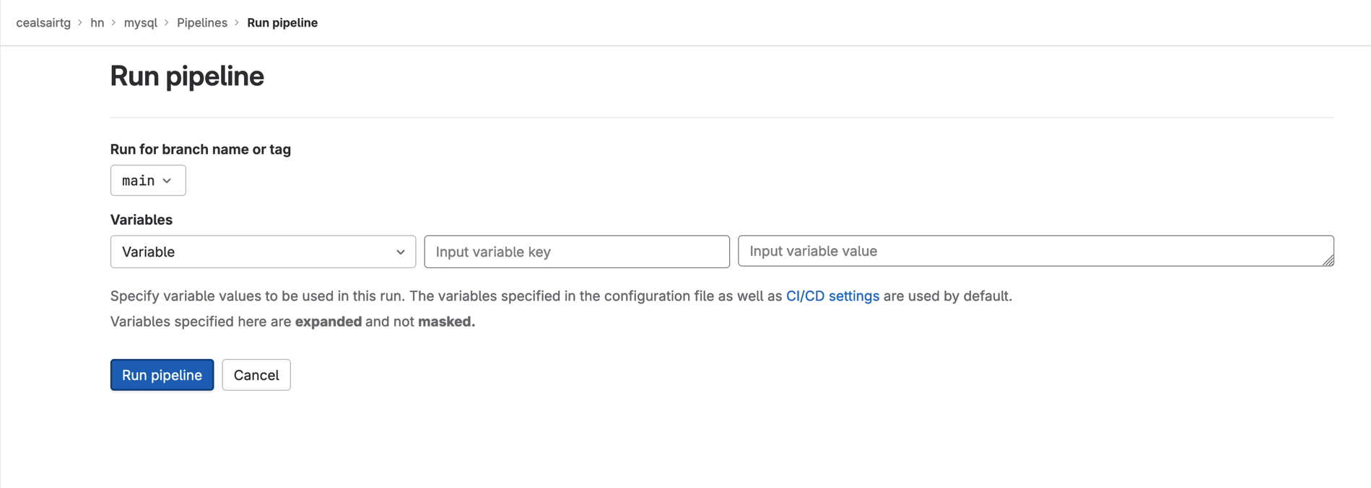Screen dimensions: 1371x488
Task: Expand the Variable type dropdown
Action: point(262,252)
